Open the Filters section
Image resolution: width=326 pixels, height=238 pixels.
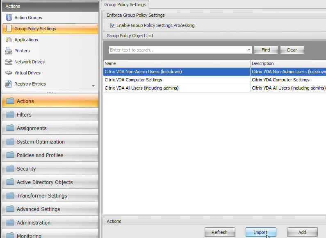(50, 115)
